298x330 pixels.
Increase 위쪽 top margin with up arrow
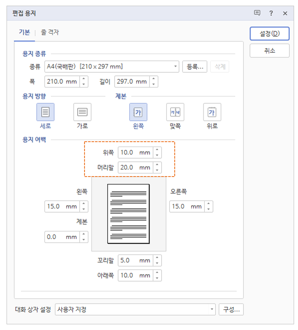tap(157, 150)
